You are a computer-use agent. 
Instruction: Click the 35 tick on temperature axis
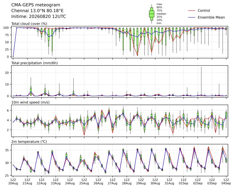click(x=7, y=150)
